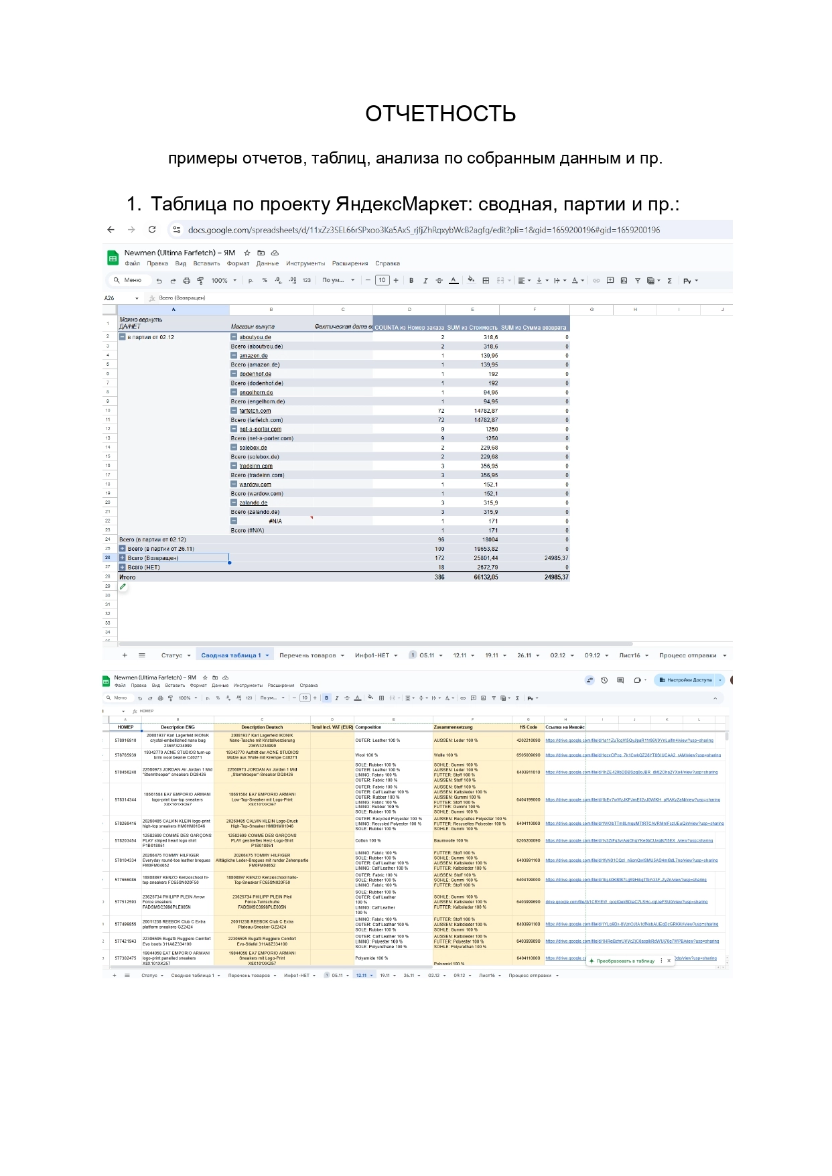Click the browser back arrow
This screenshot has height=1176, width=832.
coord(111,230)
